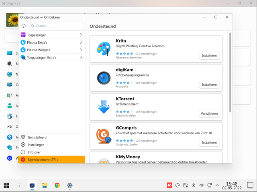Click the Bluetooth icon in the system tray
Viewport: 257px width, 192px height.
[x=193, y=185]
